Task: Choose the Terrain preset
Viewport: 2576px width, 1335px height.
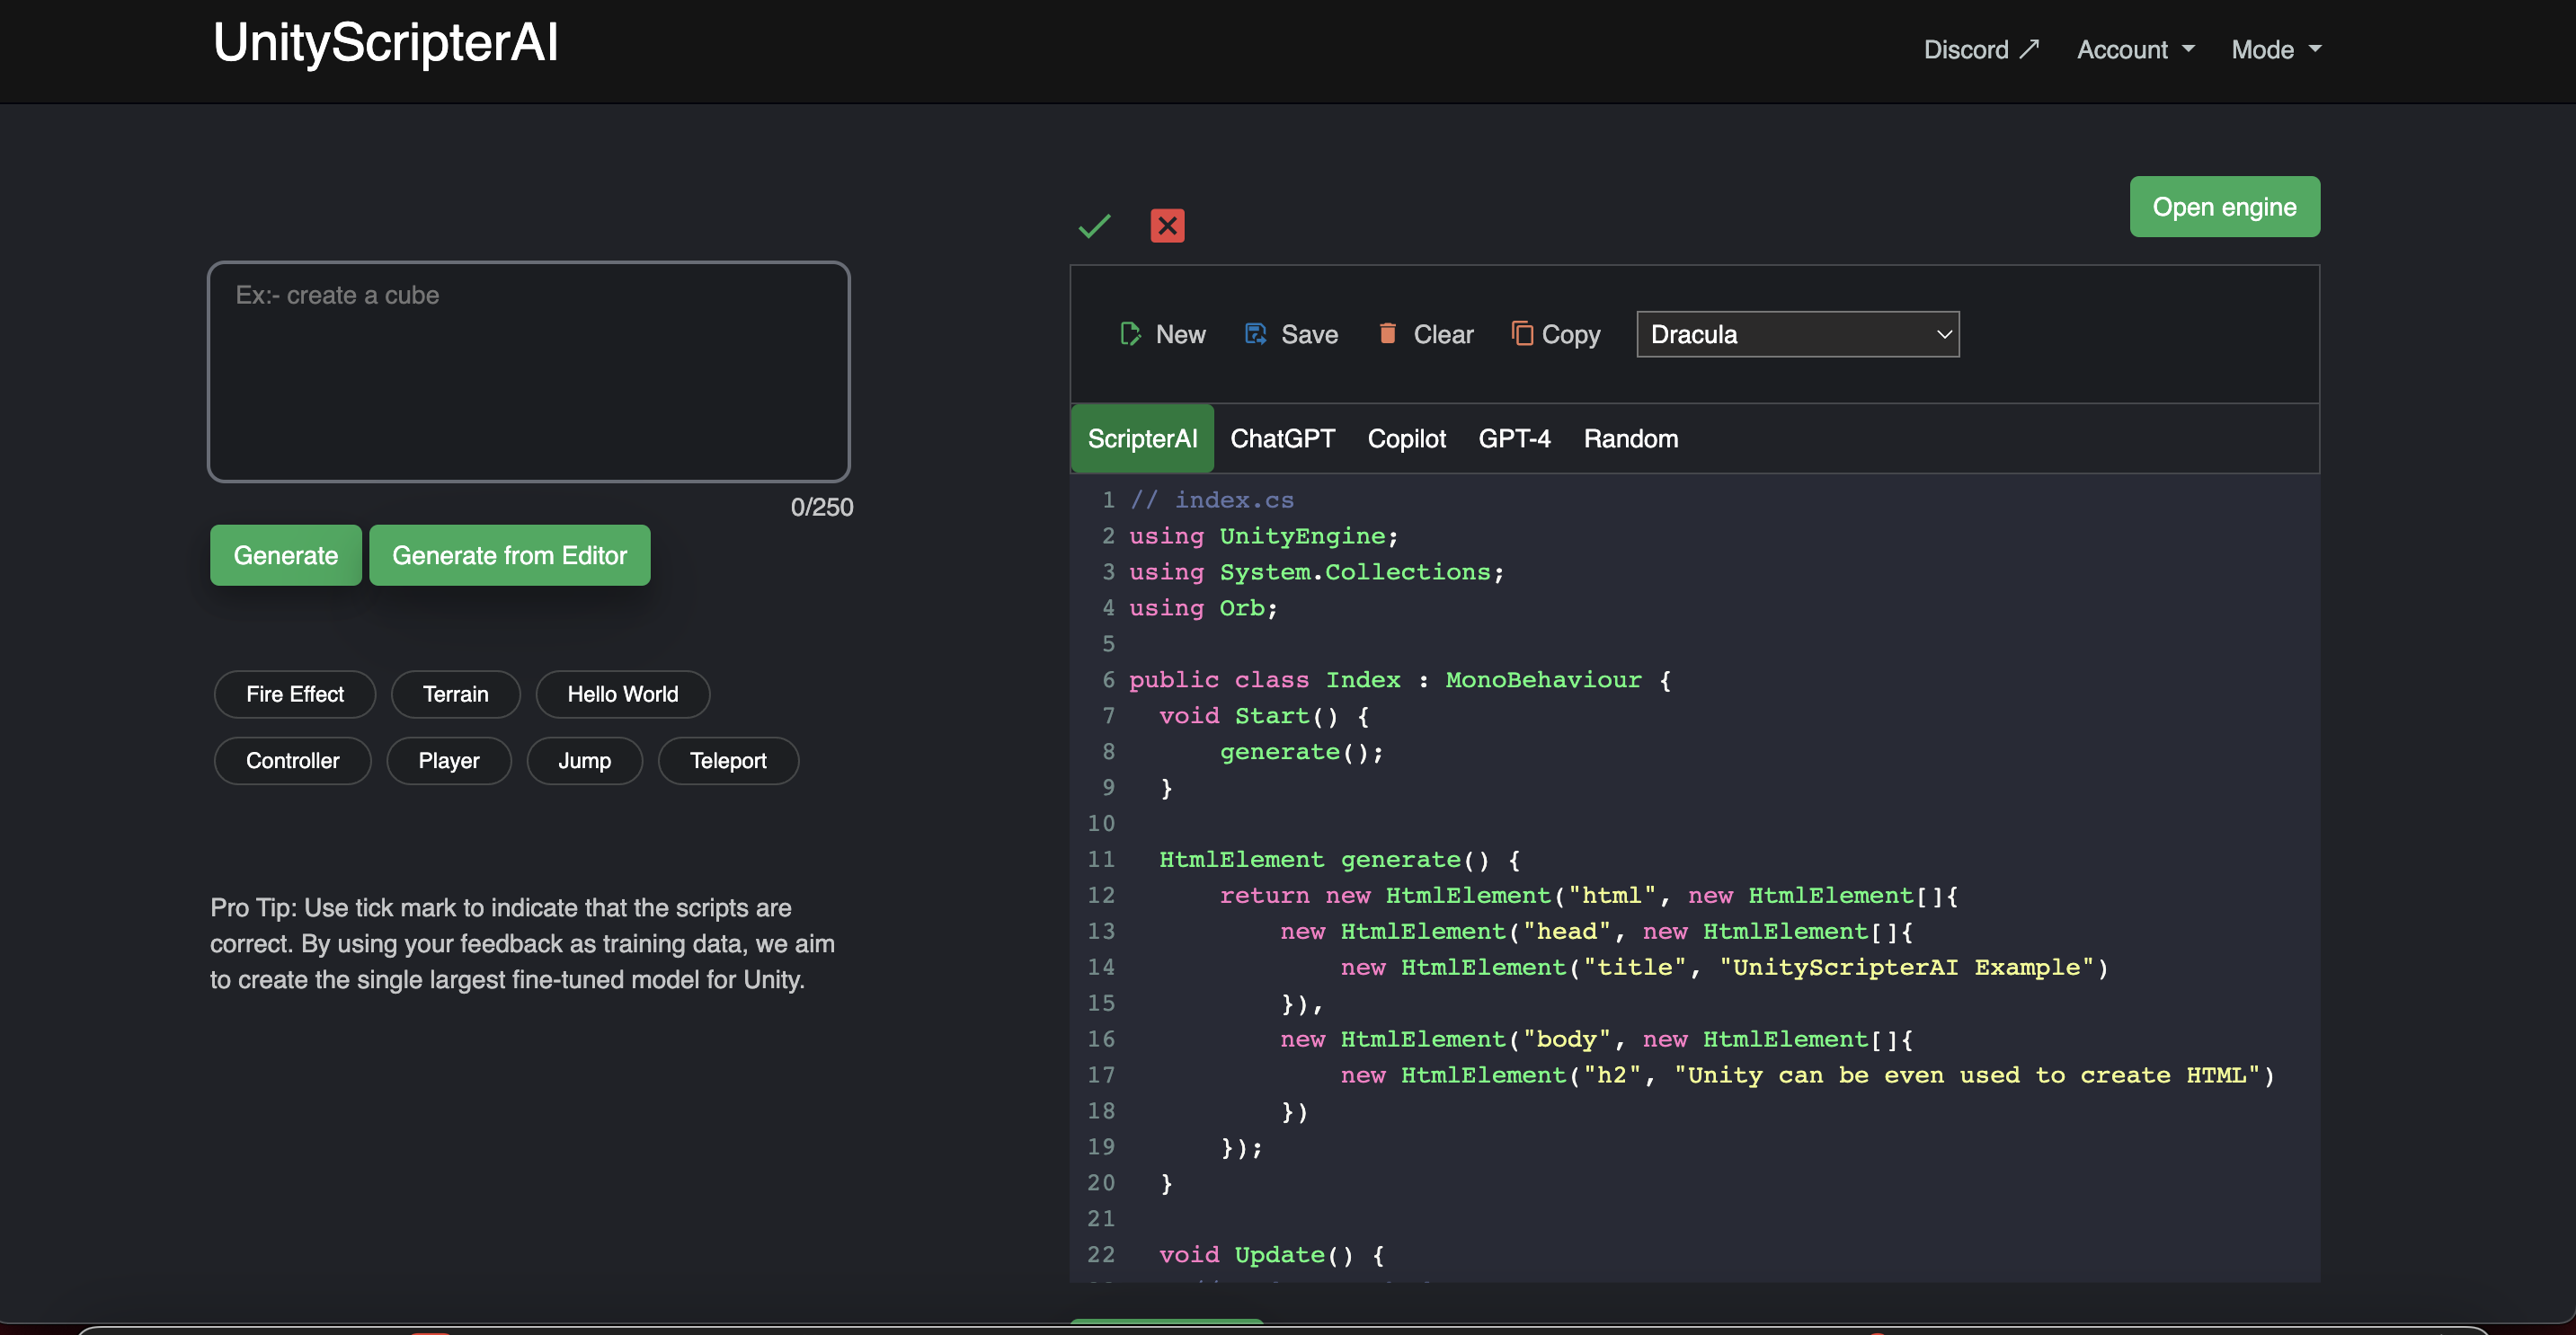Action: (455, 694)
